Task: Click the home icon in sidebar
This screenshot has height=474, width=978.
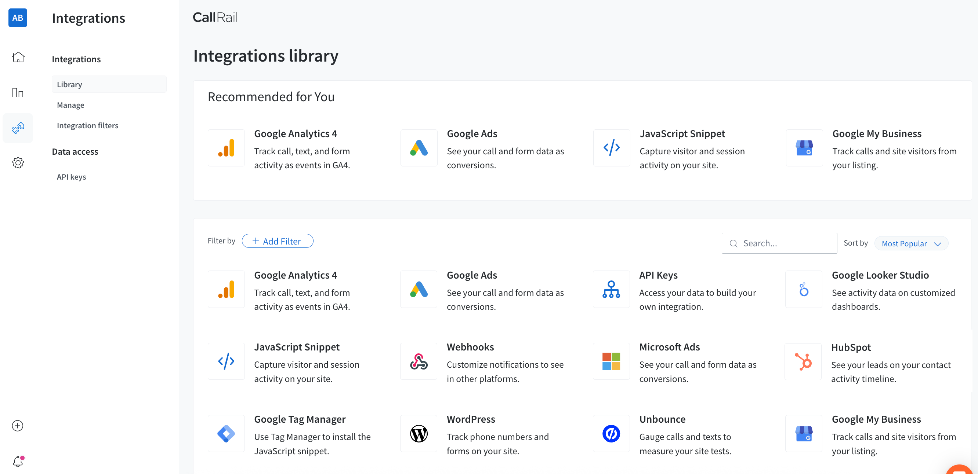Action: [18, 57]
